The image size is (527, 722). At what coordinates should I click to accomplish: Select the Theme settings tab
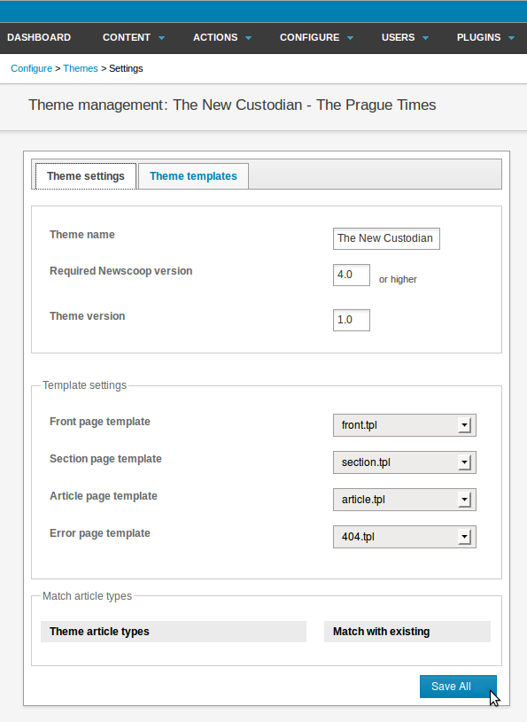(86, 176)
